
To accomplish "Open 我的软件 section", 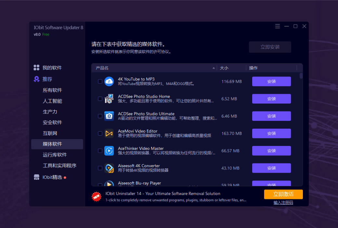I will coord(52,68).
